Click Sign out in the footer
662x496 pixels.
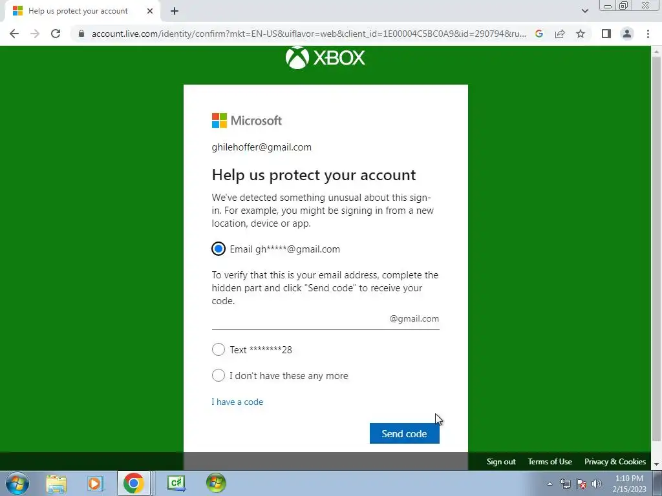501,462
